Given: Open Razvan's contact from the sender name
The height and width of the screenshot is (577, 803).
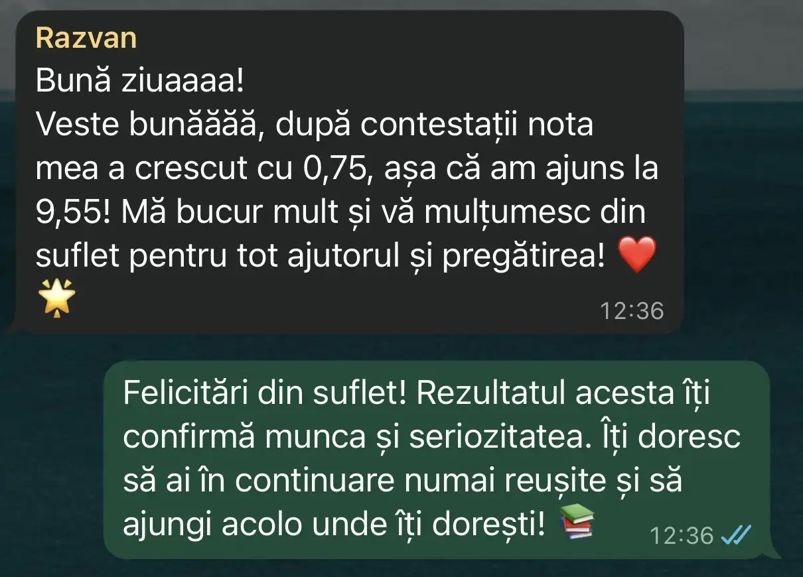Looking at the screenshot, I should 86,38.
